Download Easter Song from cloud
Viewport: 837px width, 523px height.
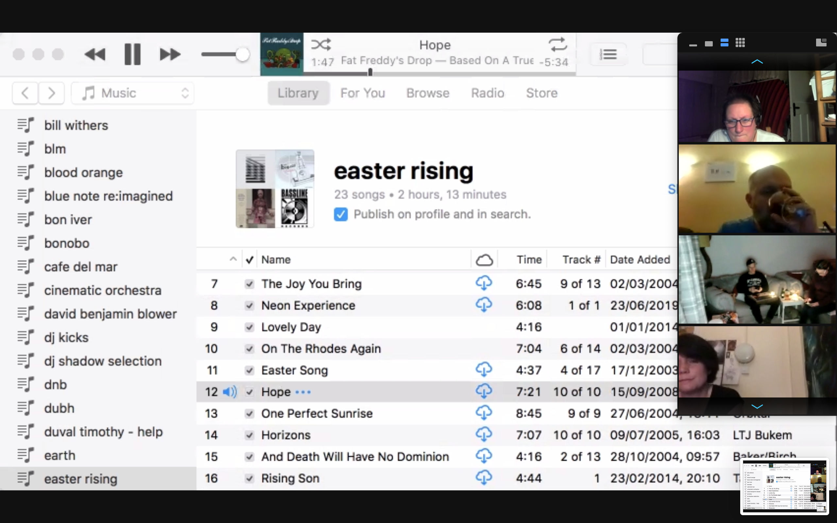pyautogui.click(x=484, y=370)
